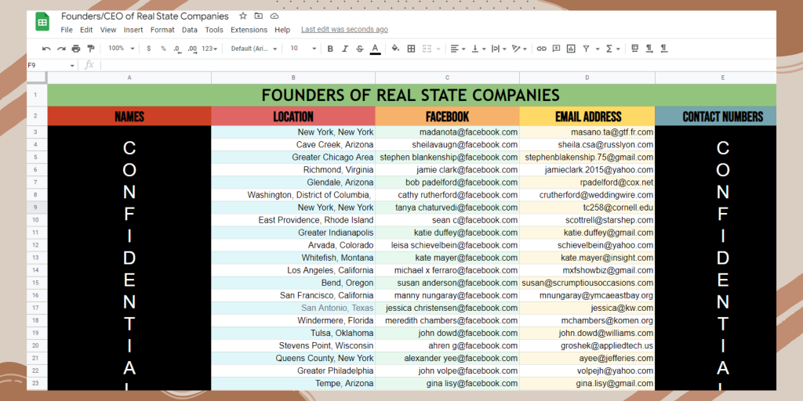Open the fill color bucket
This screenshot has height=401, width=803.
tap(395, 49)
